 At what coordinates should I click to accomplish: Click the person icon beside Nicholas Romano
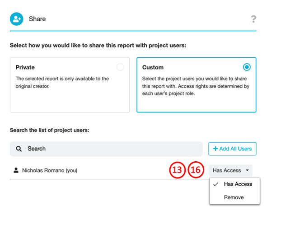pos(16,170)
